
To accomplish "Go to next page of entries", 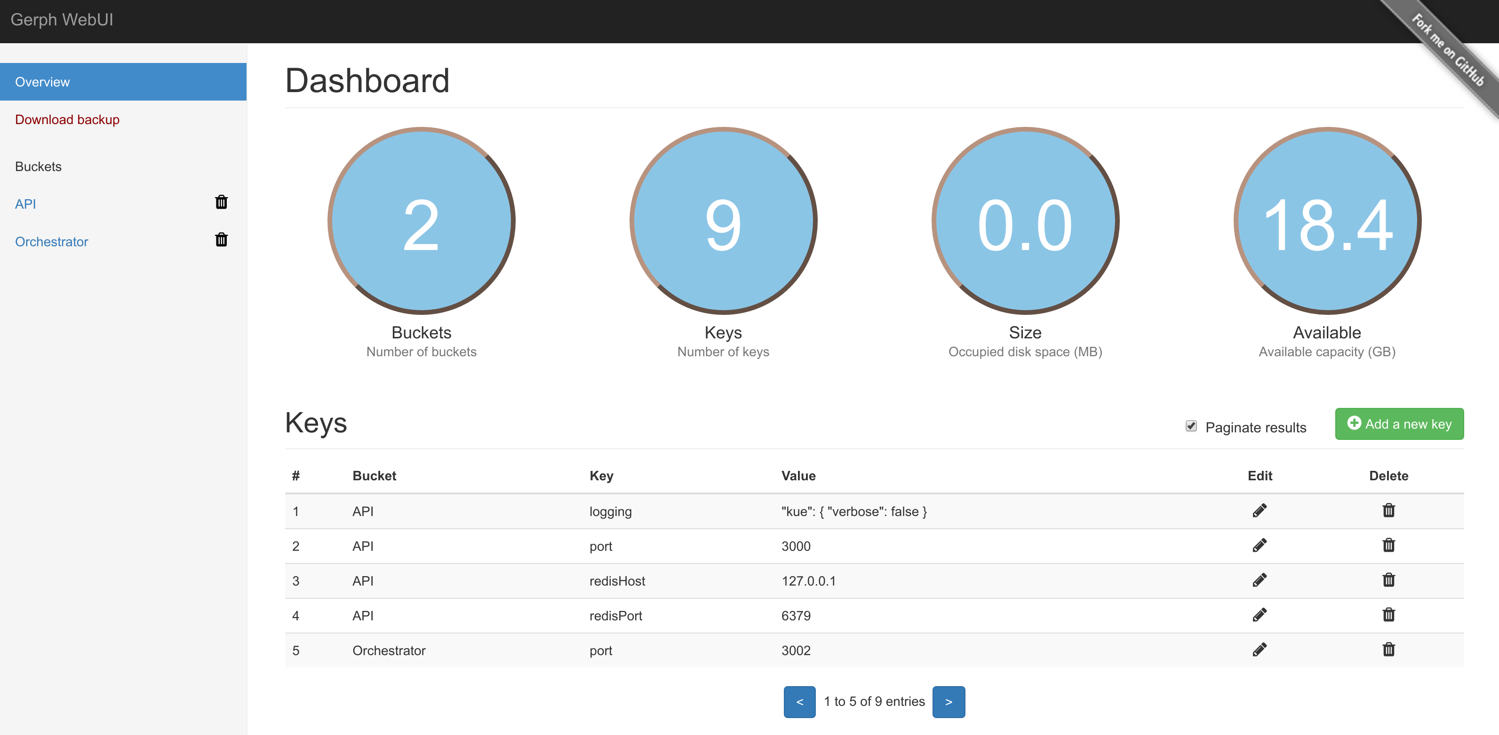I will 949,702.
